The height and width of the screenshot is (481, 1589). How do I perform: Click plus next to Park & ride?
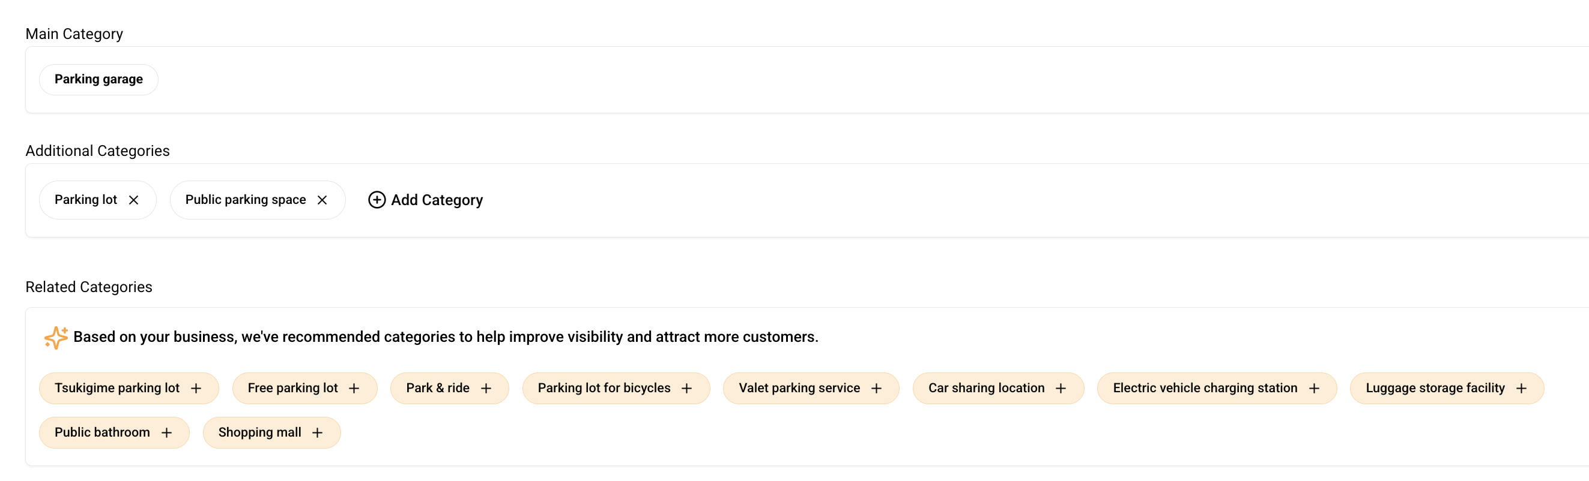tap(486, 389)
